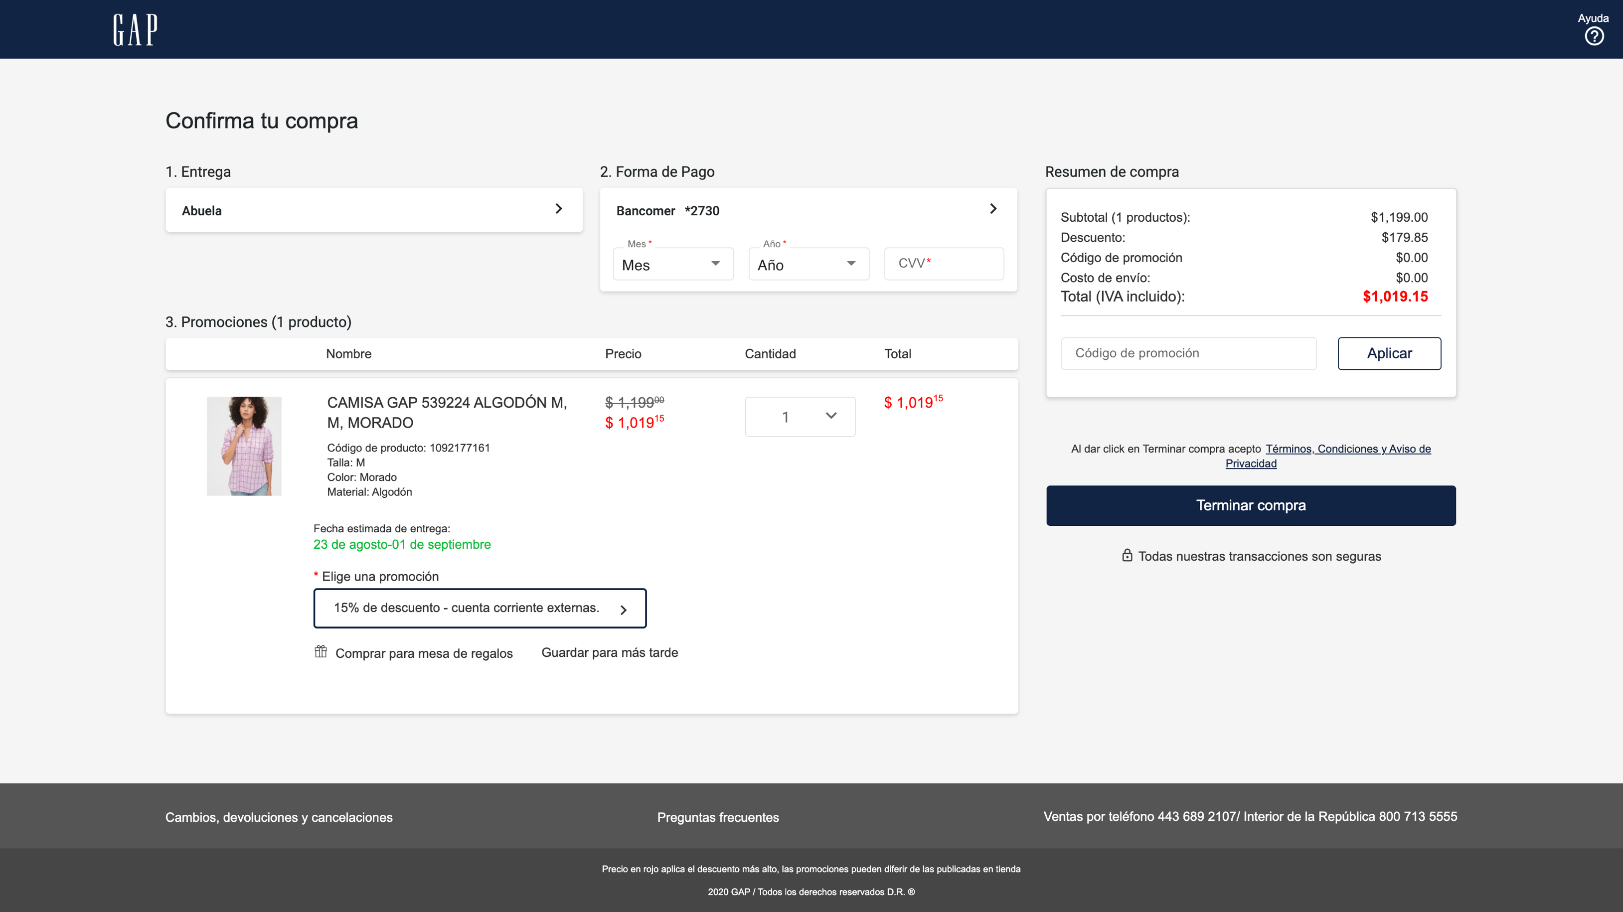This screenshot has height=912, width=1623.
Task: Click the Confirma tu compra heading
Action: click(262, 121)
